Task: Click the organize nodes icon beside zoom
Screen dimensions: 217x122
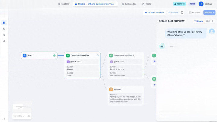Action: 29,116
